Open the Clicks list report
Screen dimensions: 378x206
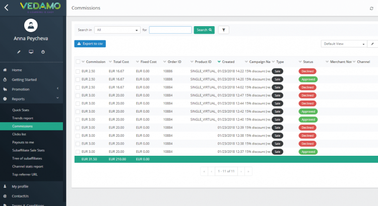19,134
